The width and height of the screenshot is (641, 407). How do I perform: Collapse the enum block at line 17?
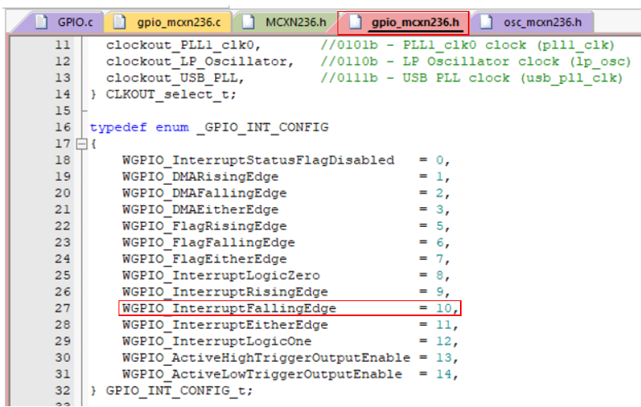pos(80,145)
